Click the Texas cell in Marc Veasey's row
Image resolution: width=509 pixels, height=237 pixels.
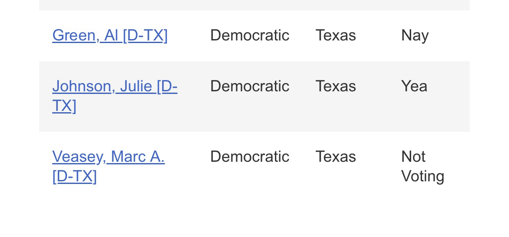[335, 157]
